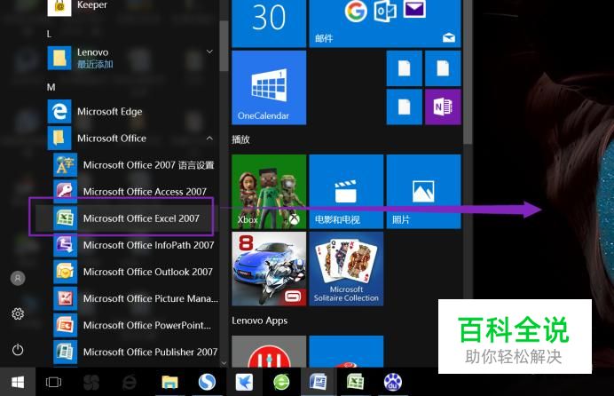Open Microsoft Solitaire Collection tile

[x=346, y=269]
